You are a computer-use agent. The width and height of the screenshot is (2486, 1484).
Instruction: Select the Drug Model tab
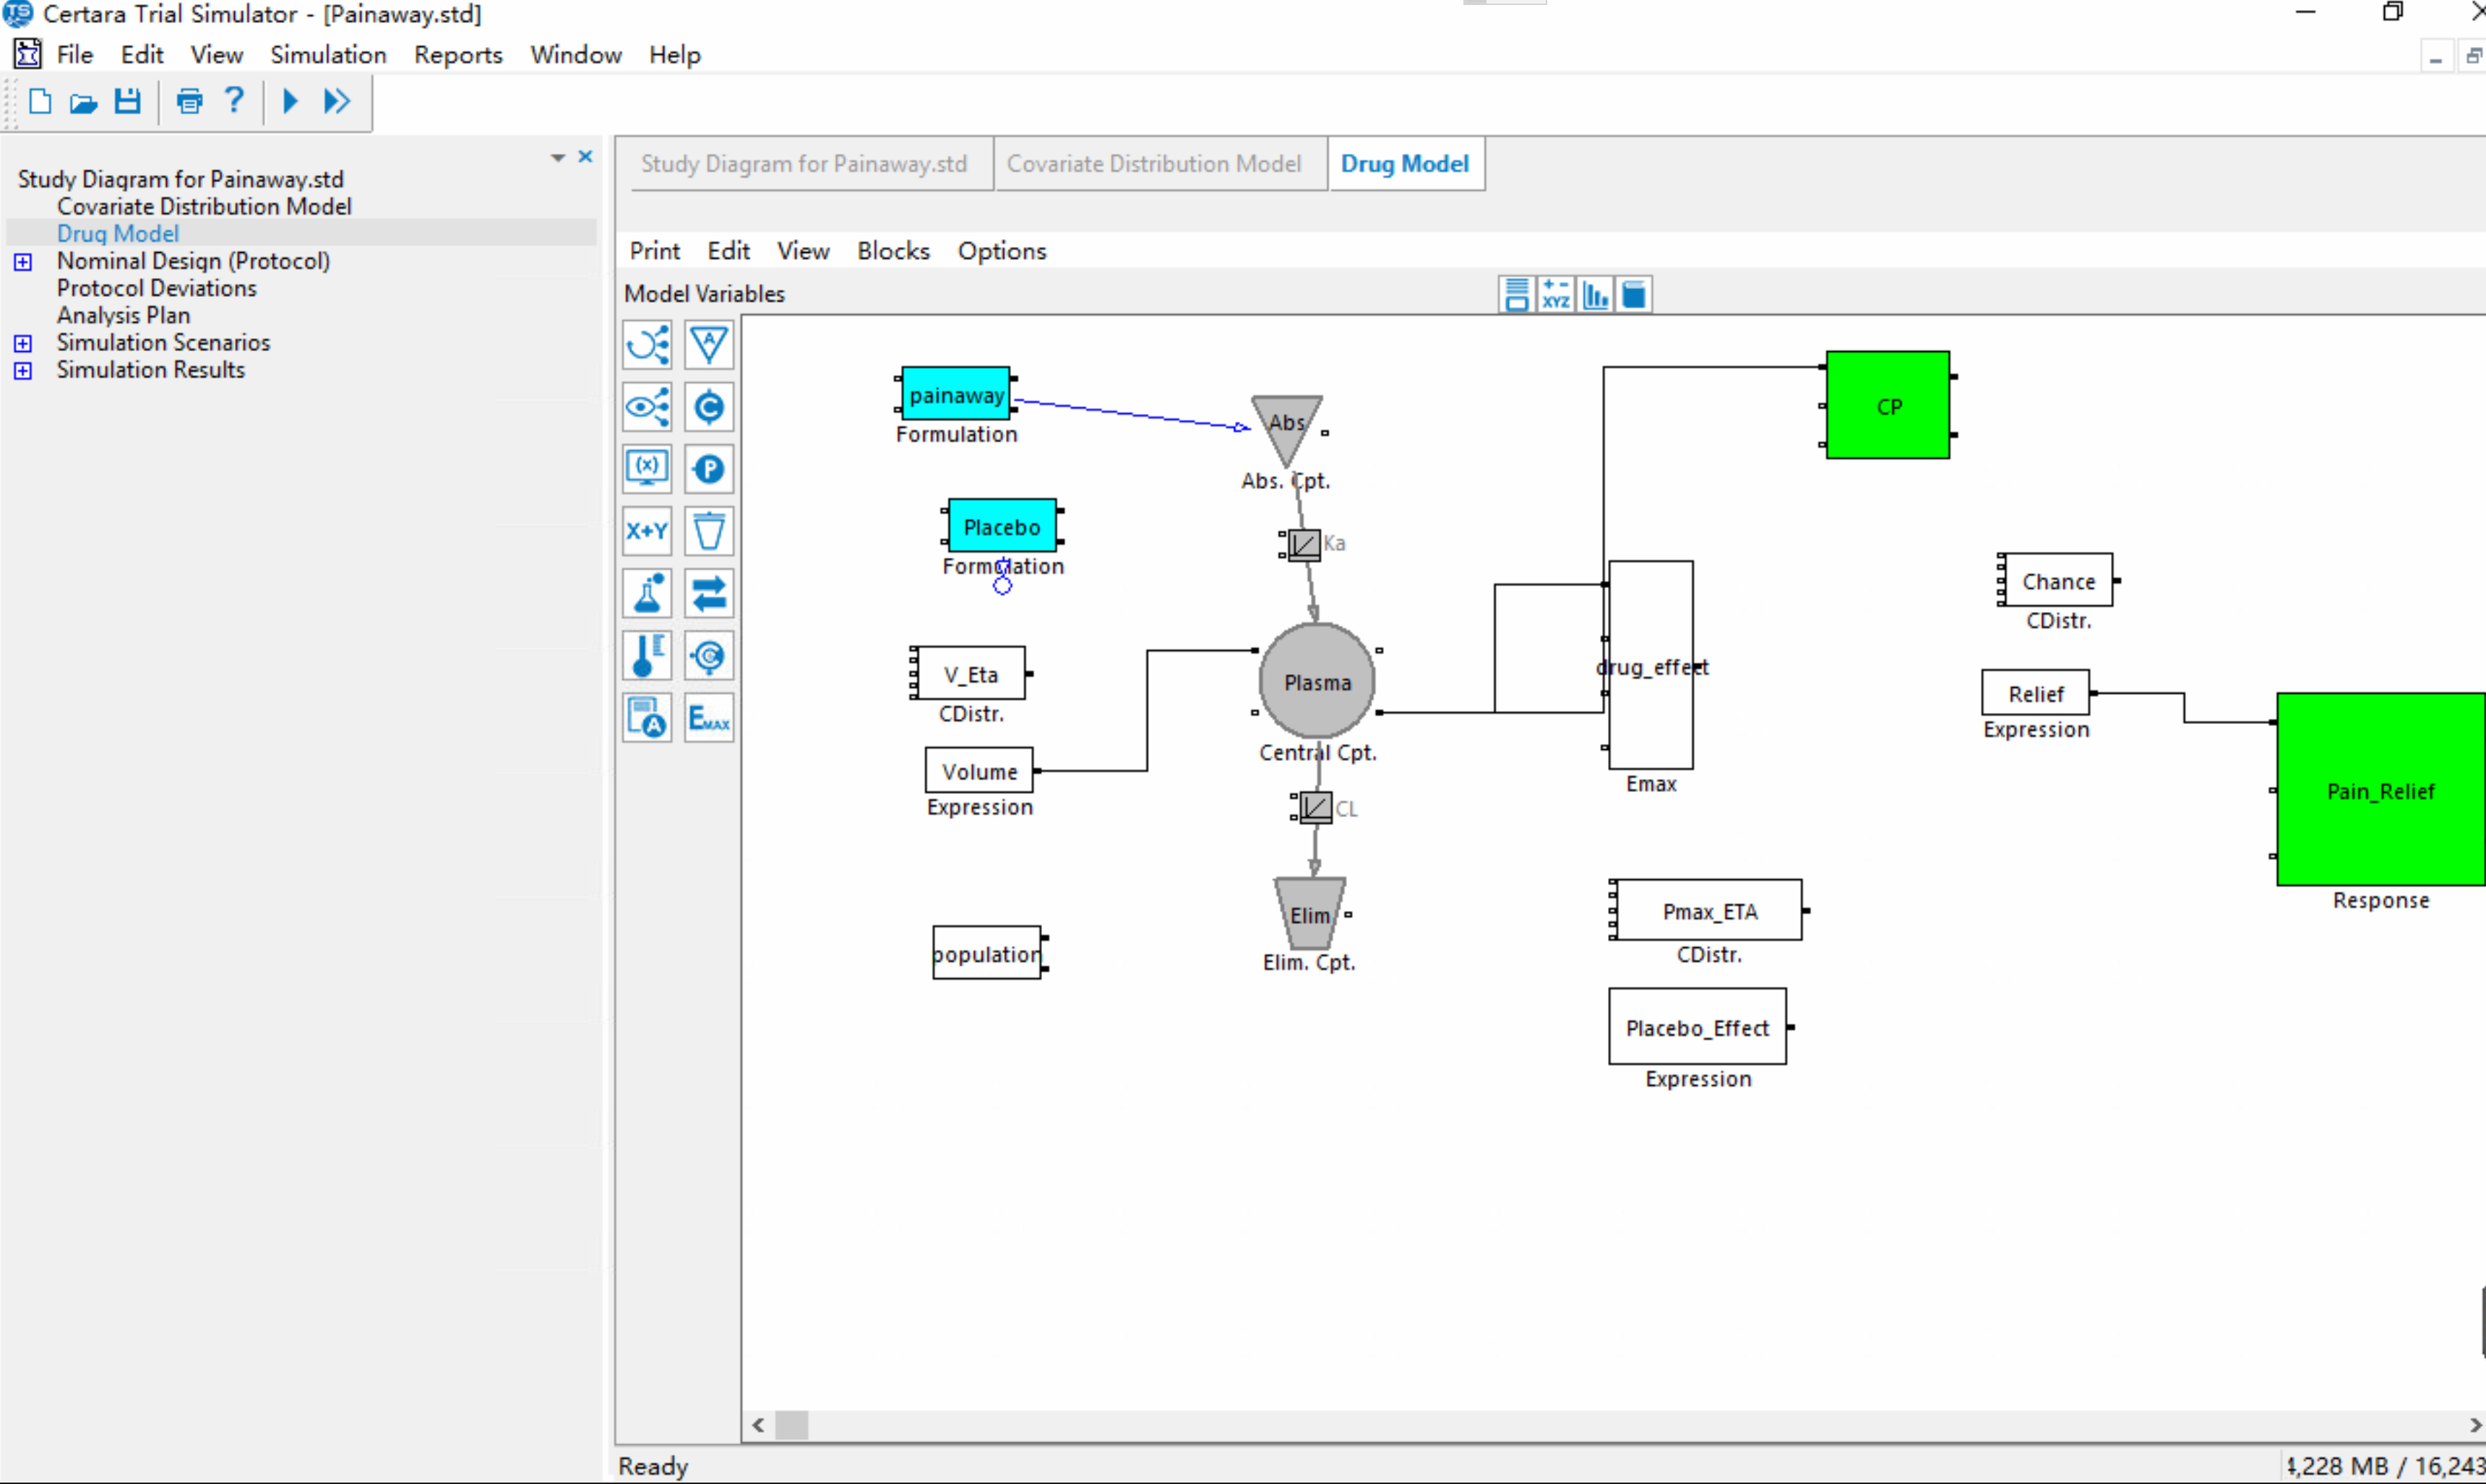click(x=1405, y=164)
